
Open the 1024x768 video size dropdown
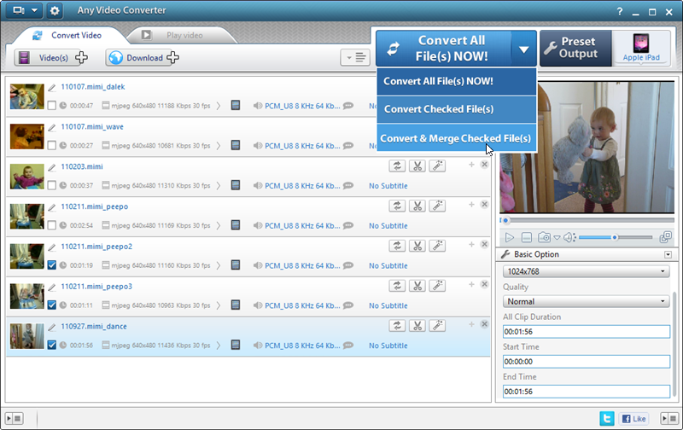coord(587,271)
